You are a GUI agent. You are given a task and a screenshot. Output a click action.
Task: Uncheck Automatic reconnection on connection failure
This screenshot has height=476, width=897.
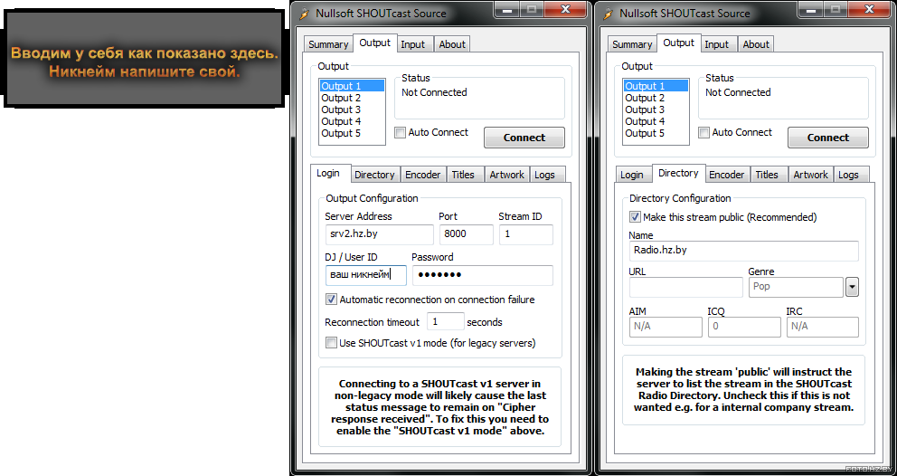click(x=331, y=300)
